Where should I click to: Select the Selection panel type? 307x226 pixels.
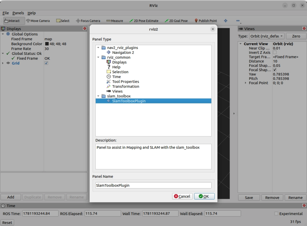point(120,72)
